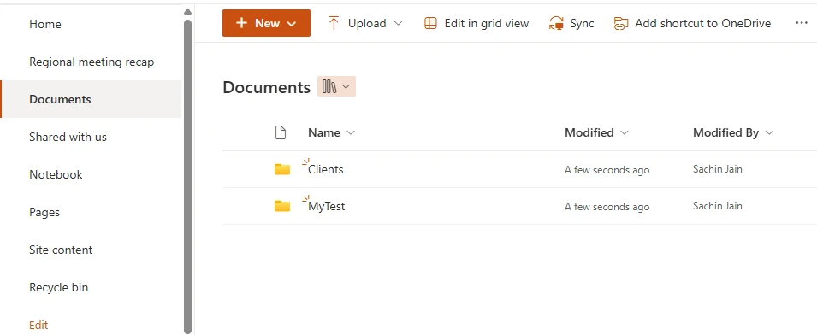Click modified time of MyTest row

(x=607, y=207)
